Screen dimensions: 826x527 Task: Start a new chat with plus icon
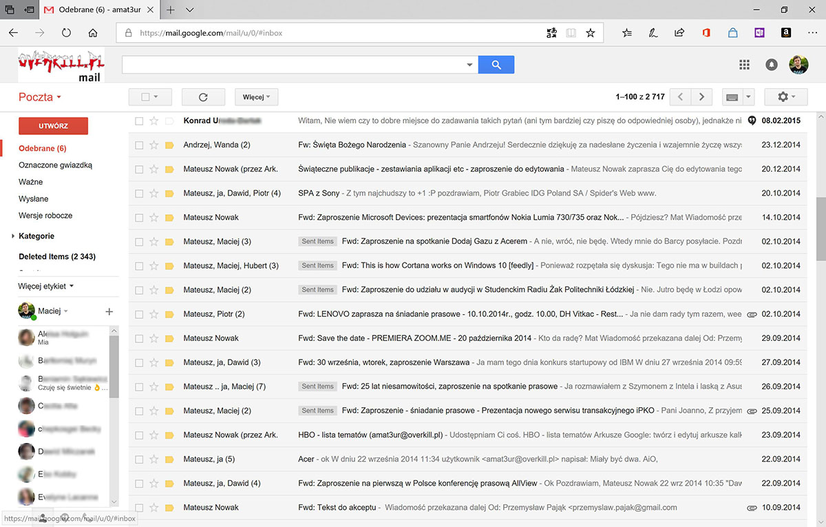pyautogui.click(x=109, y=311)
